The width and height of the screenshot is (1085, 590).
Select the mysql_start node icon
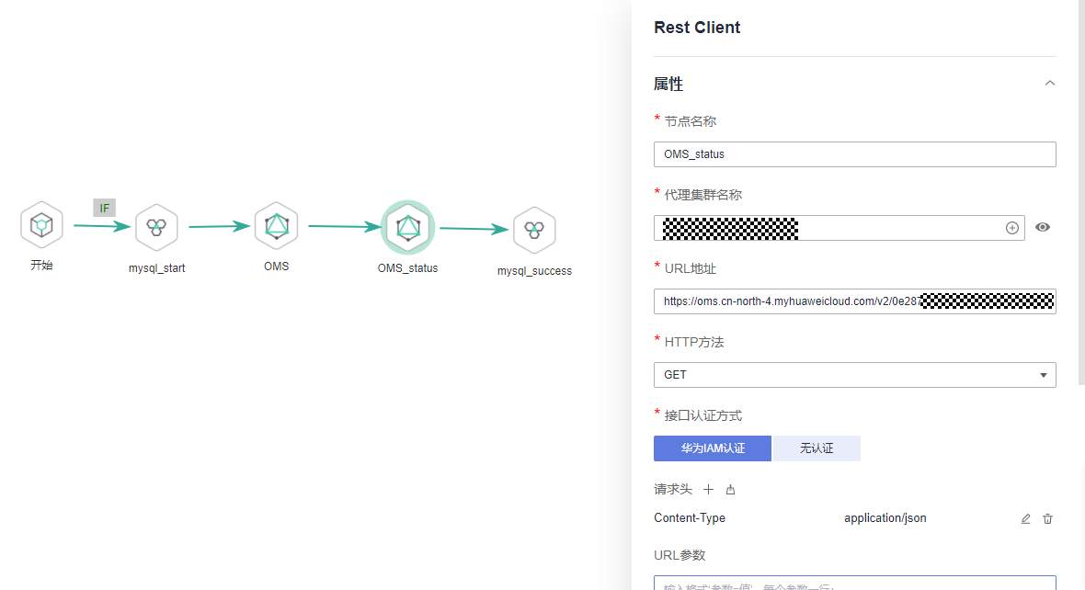[156, 228]
